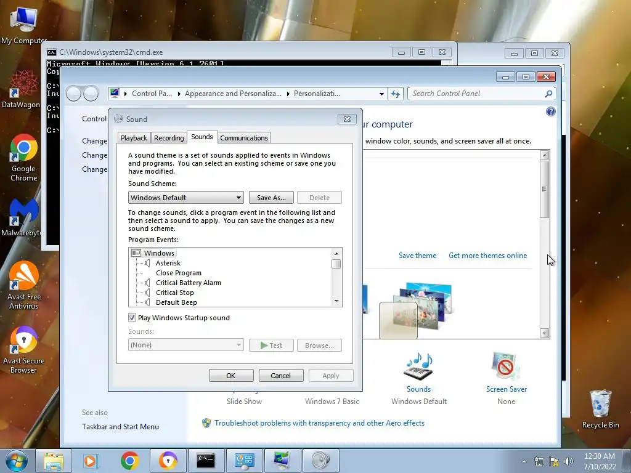The width and height of the screenshot is (631, 473).
Task: Open the Recycle Bin
Action: (600, 409)
